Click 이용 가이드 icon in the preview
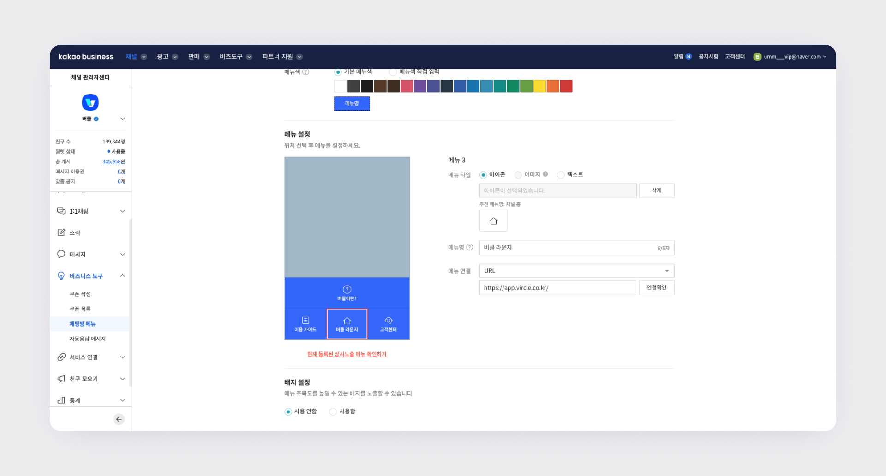 305,320
